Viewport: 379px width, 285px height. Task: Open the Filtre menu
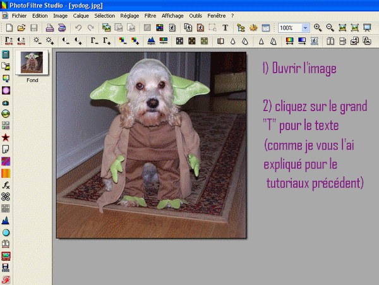[x=150, y=16]
